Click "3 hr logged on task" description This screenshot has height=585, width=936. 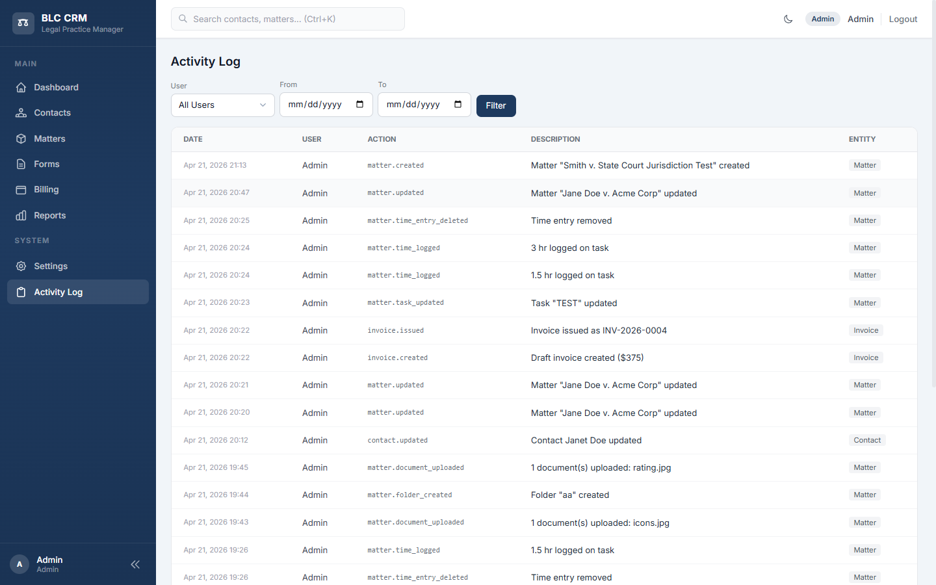tap(570, 248)
